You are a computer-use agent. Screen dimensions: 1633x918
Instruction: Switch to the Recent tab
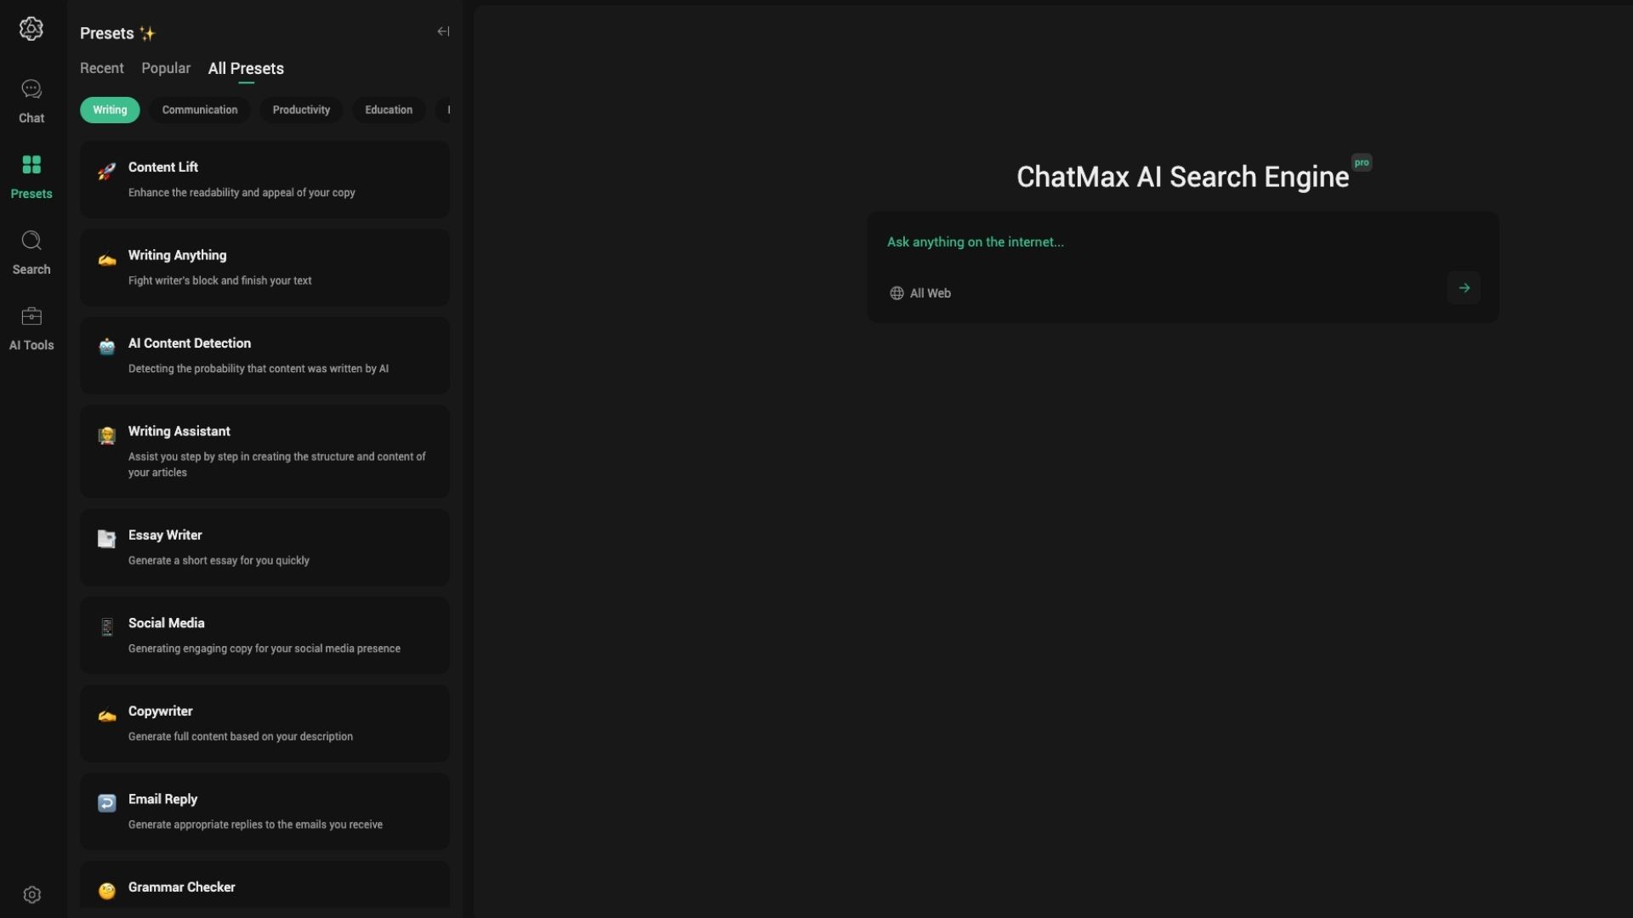102,68
